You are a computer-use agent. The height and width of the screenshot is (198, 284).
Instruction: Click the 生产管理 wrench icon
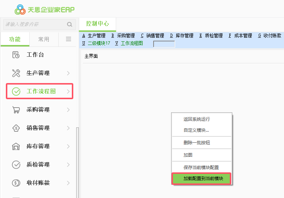coord(16,73)
